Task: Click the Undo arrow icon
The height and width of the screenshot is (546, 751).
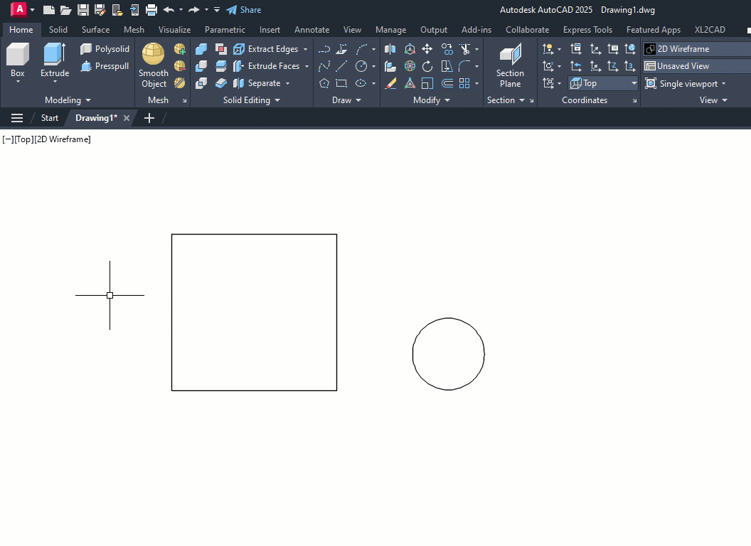Action: [169, 9]
